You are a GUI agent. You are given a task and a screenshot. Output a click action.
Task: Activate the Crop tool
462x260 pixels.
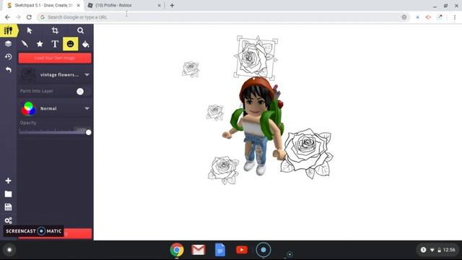(55, 30)
